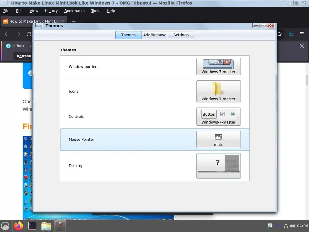
Task: Open the Firefox Edit menu
Action: click(x=19, y=11)
